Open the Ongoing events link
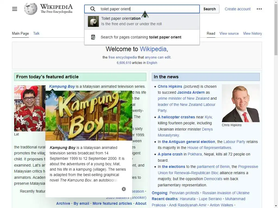This screenshot has width=278, height=208. tap(159, 193)
